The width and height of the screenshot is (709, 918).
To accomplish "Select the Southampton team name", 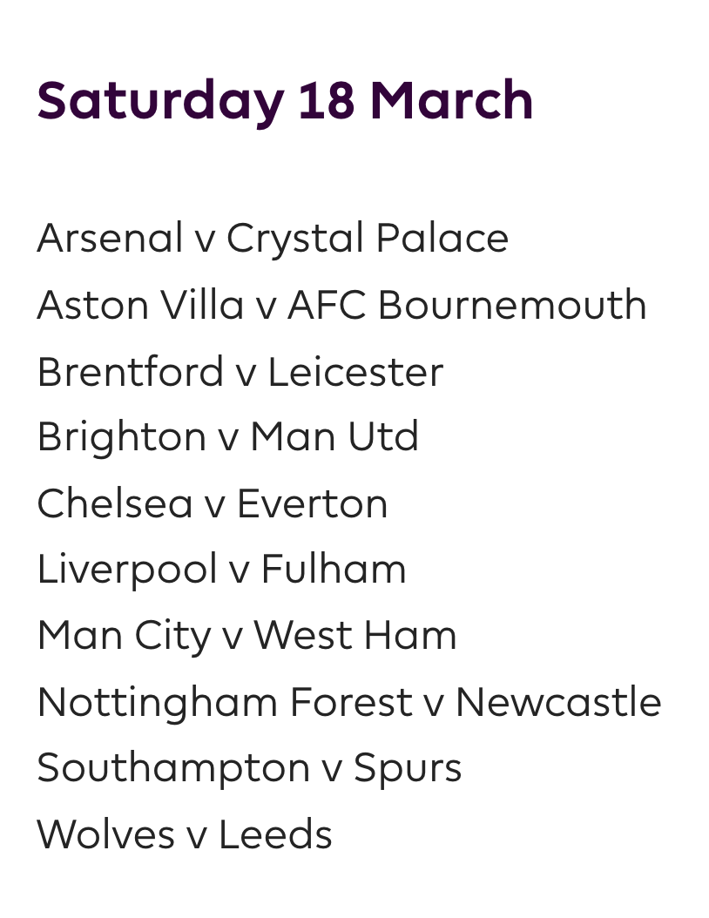I will (173, 768).
